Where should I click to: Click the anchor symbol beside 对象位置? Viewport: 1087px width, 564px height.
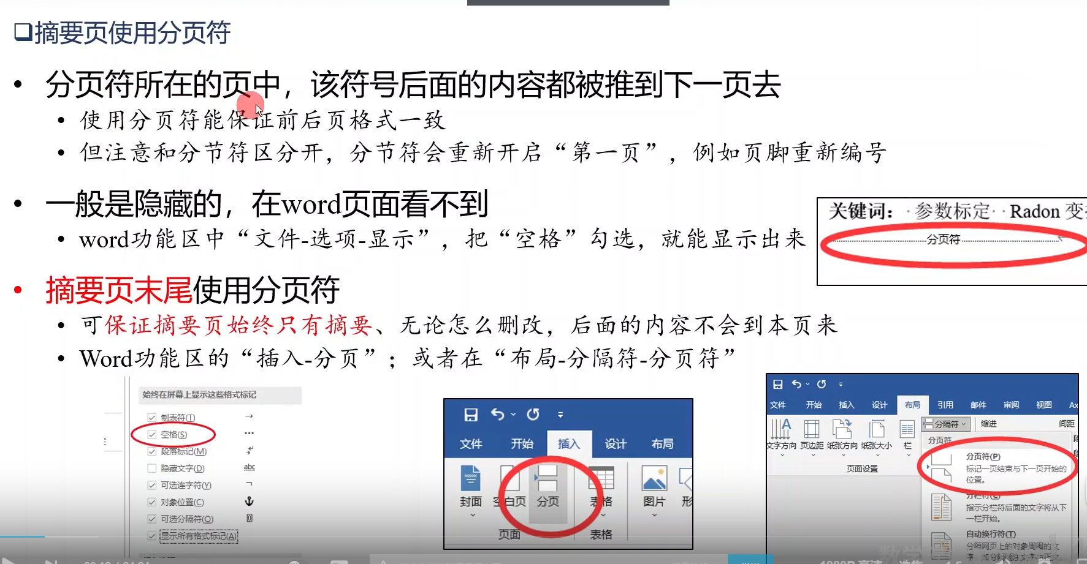tap(249, 501)
